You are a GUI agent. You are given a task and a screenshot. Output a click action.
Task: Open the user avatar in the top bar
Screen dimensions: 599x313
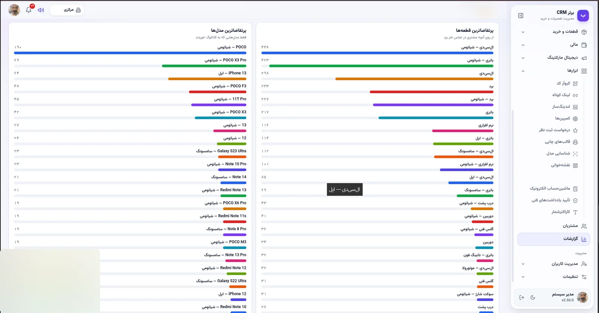14,10
